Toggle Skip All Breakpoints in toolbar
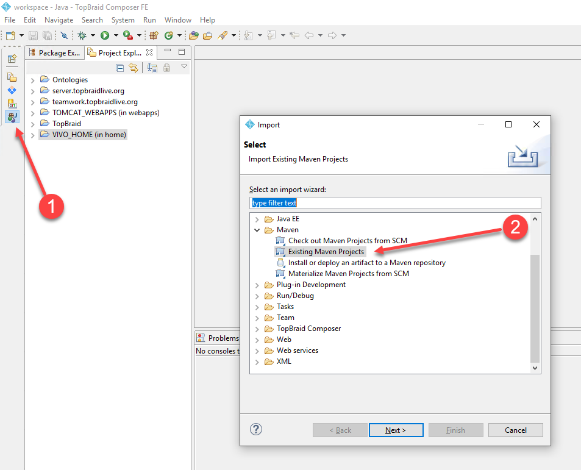 tap(64, 35)
